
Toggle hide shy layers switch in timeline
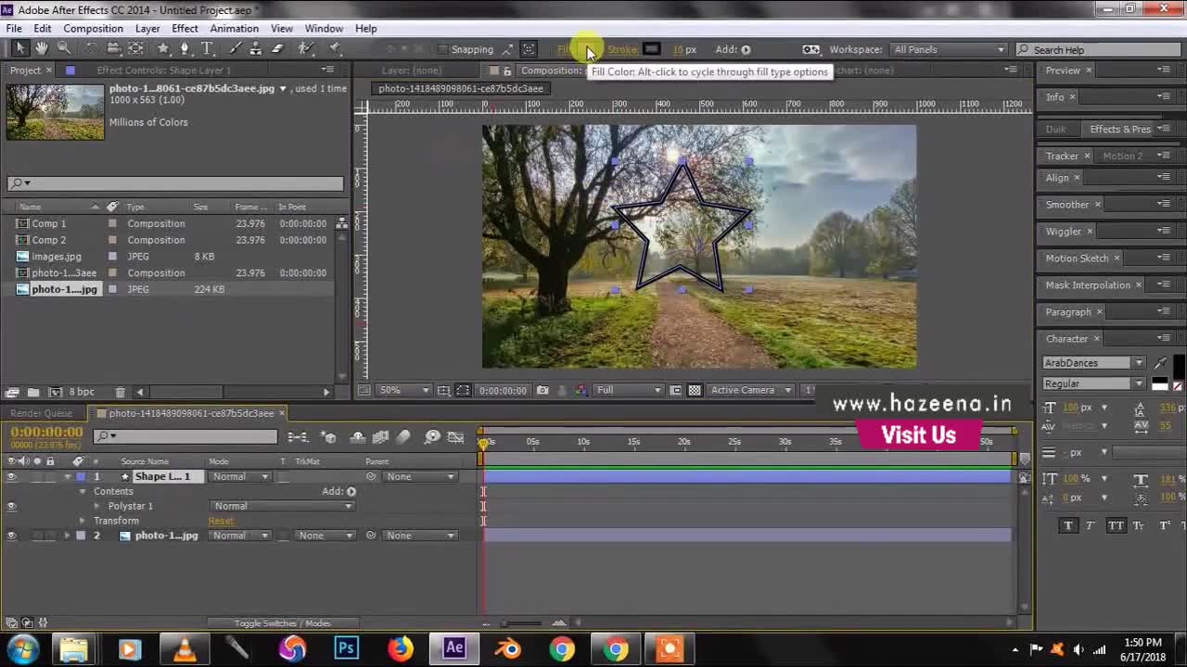[x=358, y=436]
